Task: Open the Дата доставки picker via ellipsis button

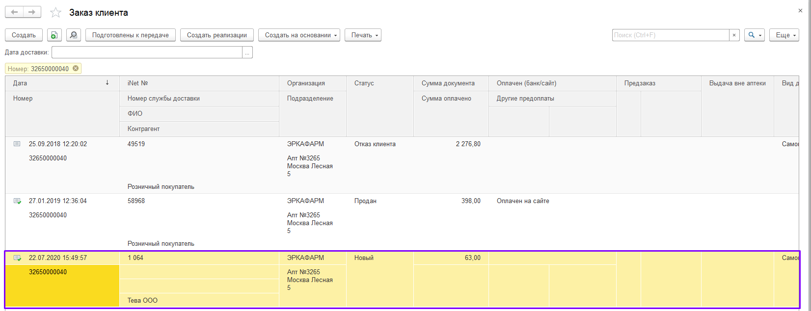Action: (x=247, y=52)
